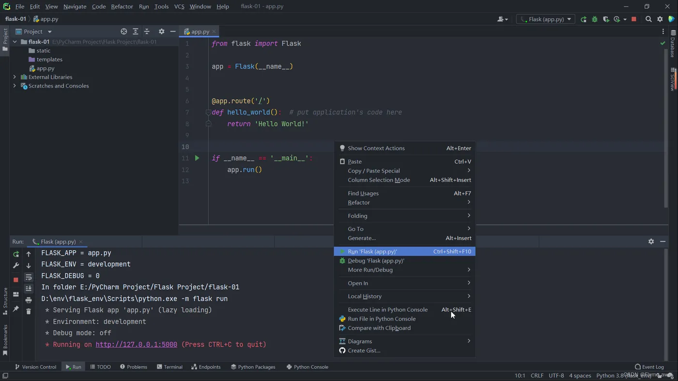Select Generate... in the context menu

pos(405,238)
